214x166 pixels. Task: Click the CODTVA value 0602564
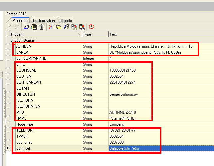click(116, 76)
